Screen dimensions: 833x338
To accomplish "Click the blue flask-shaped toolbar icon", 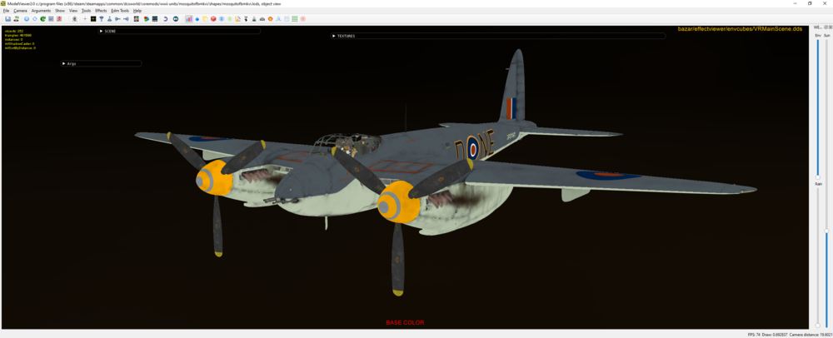I will pos(109,18).
